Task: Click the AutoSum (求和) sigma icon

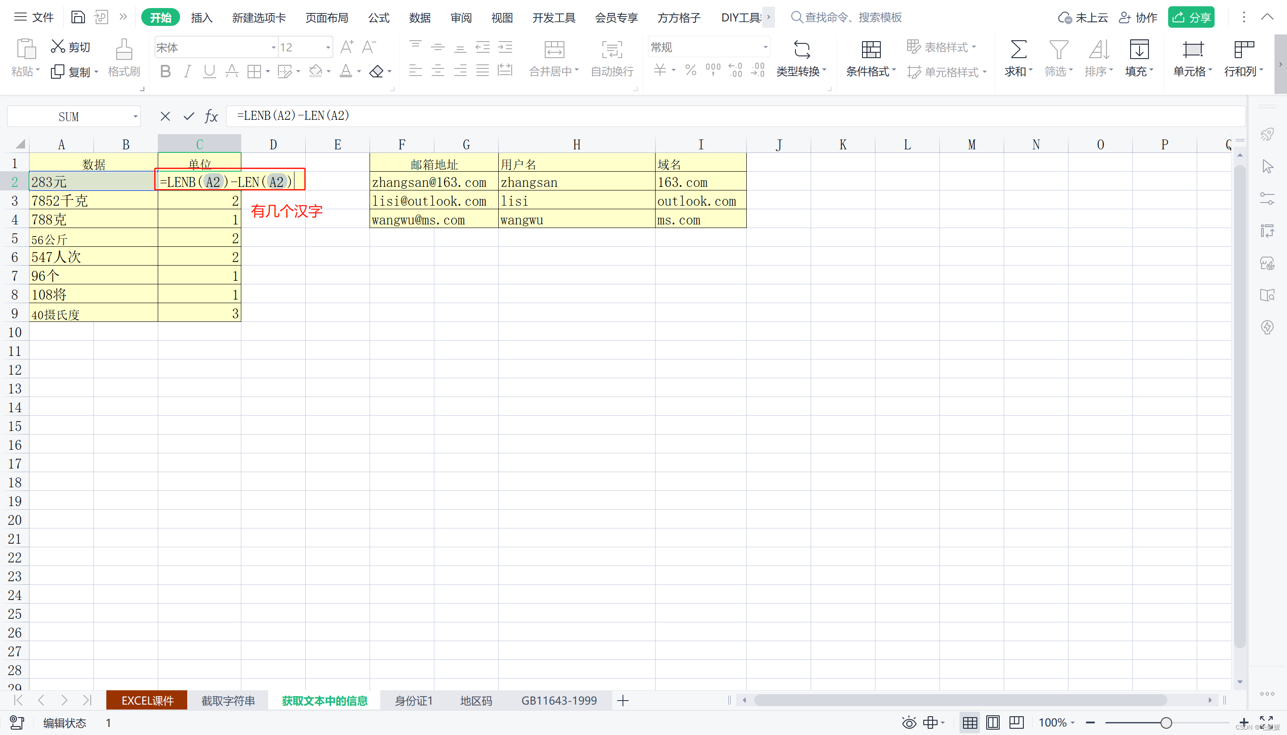Action: tap(1018, 50)
